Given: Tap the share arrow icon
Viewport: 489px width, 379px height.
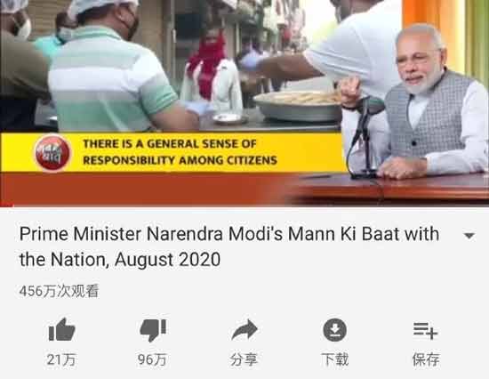Looking at the screenshot, I should click(244, 330).
